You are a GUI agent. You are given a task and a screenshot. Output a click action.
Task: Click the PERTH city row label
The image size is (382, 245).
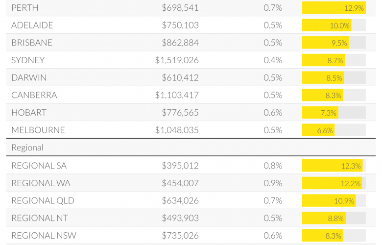click(x=25, y=8)
